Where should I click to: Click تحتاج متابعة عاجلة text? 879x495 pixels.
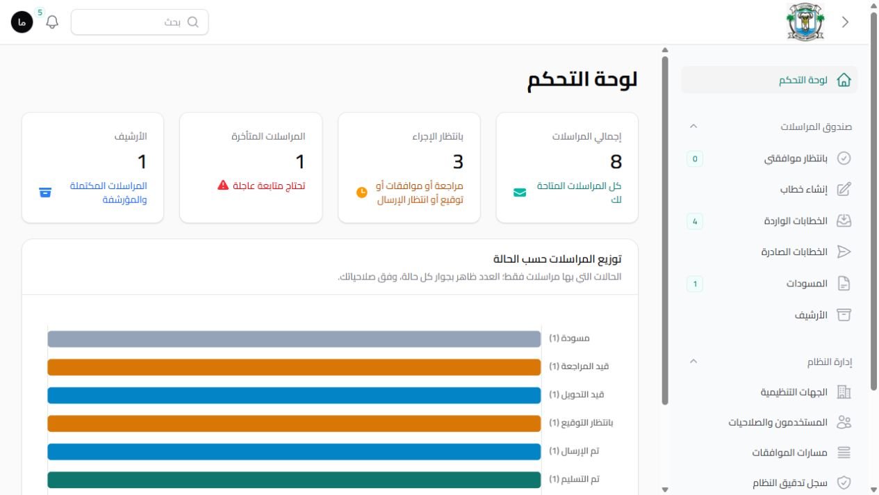[270, 186]
